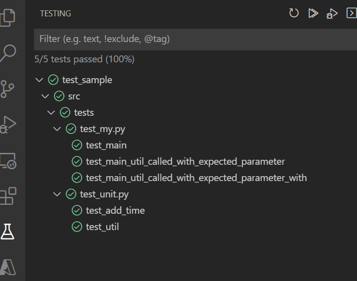Open the Source Control view

(x=7, y=89)
